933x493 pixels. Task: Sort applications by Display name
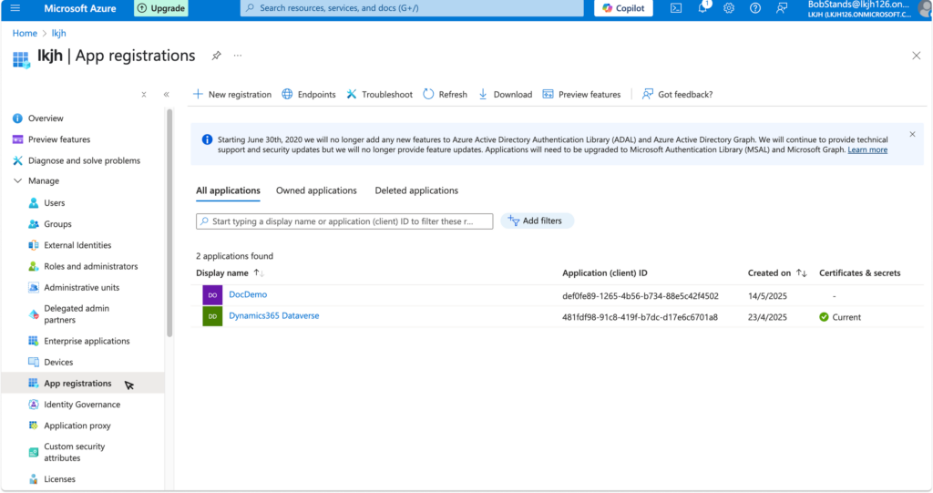click(x=259, y=272)
